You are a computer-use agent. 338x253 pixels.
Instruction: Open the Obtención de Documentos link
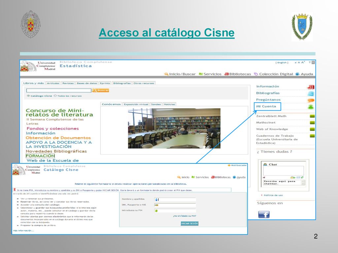(x=58, y=138)
